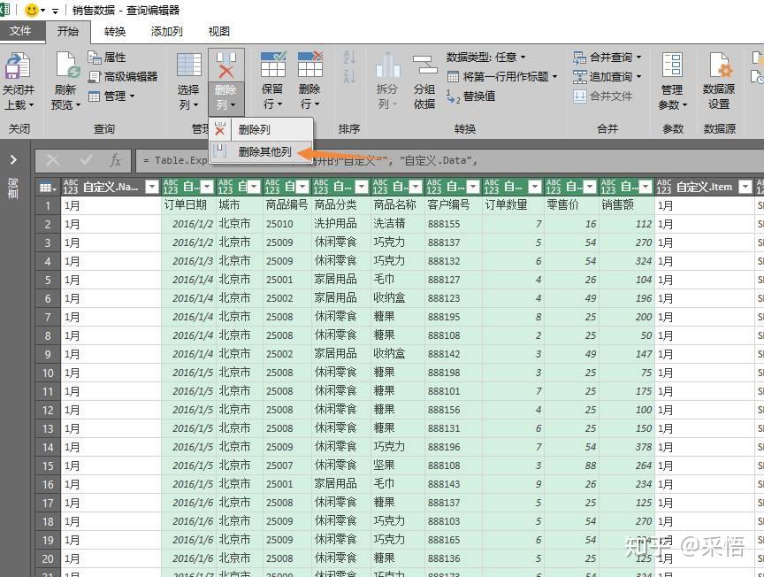Click 销售额 header cell in row 1
Image resolution: width=764 pixels, height=577 pixels.
(x=627, y=205)
